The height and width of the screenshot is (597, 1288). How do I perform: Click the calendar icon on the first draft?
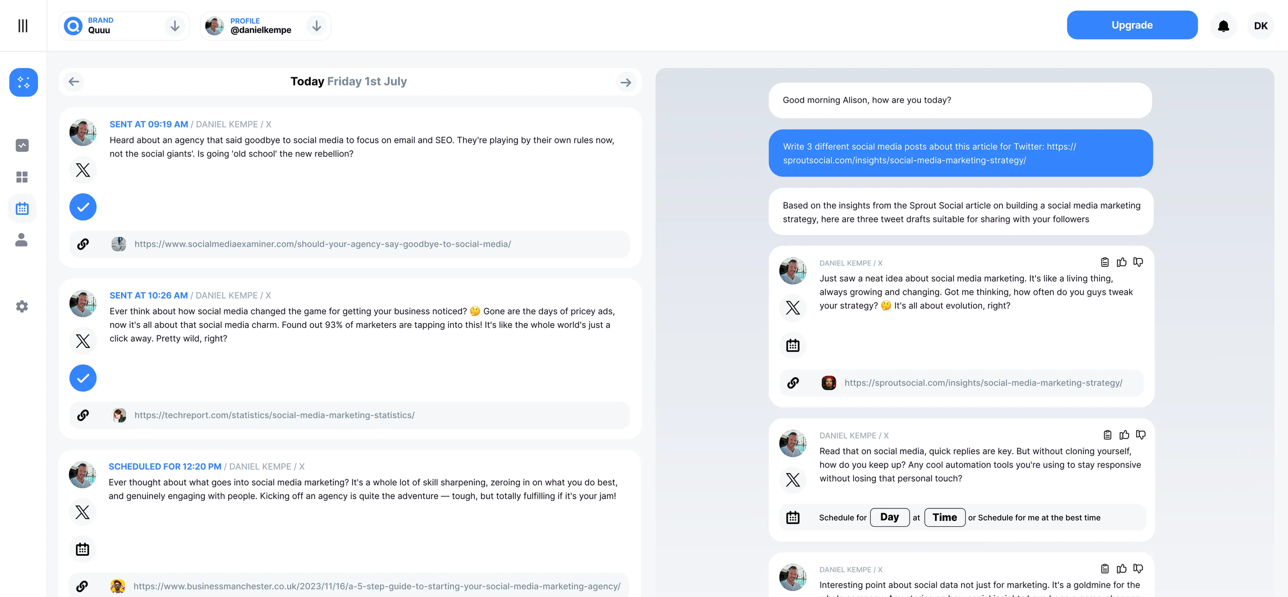pos(793,345)
